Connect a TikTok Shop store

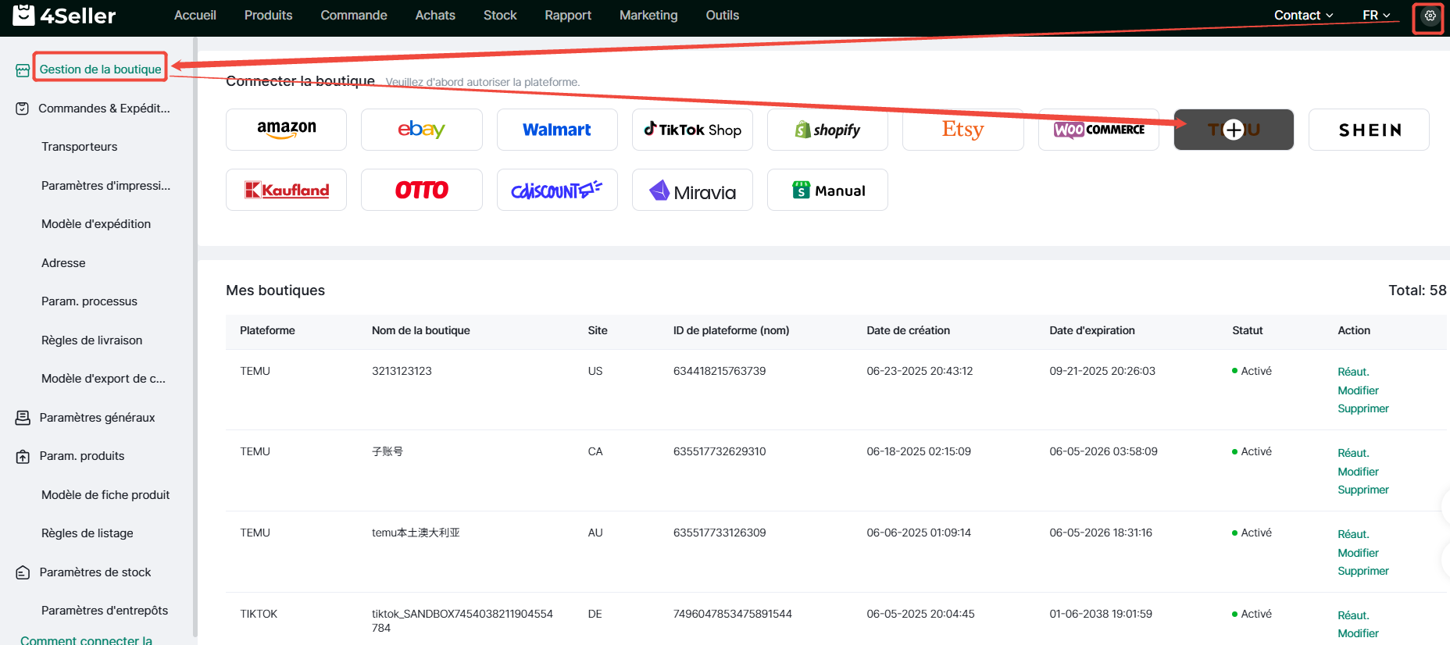pyautogui.click(x=692, y=130)
